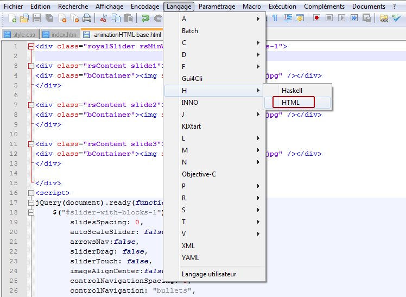Collapse the script tag fold, line 16
This screenshot has width=406, height=297.
(31, 193)
